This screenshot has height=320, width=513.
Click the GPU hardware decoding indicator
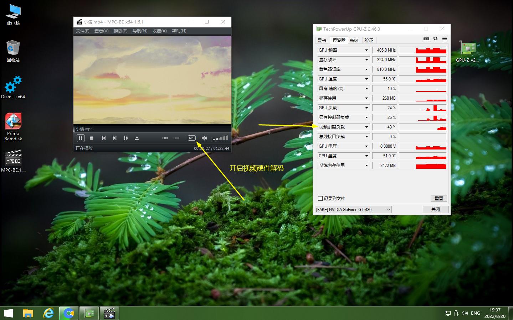click(x=192, y=138)
